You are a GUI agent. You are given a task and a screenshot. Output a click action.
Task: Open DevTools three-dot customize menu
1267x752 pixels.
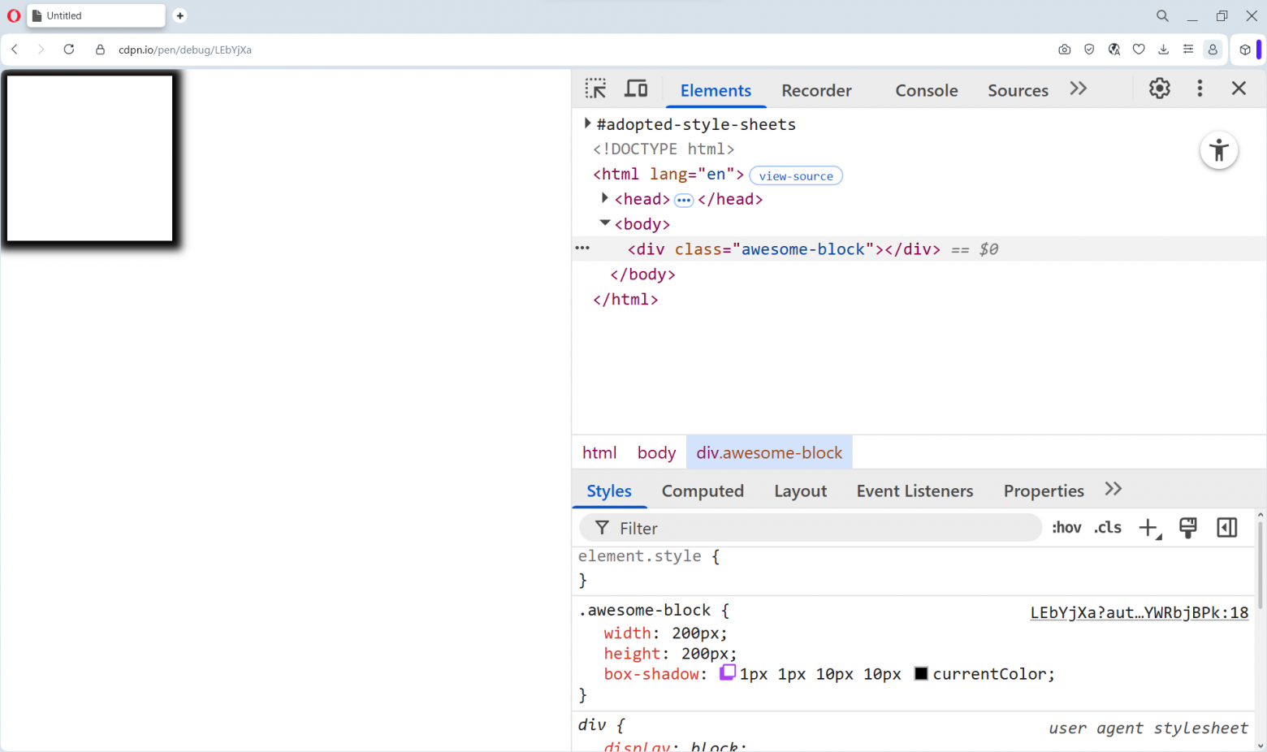1200,89
